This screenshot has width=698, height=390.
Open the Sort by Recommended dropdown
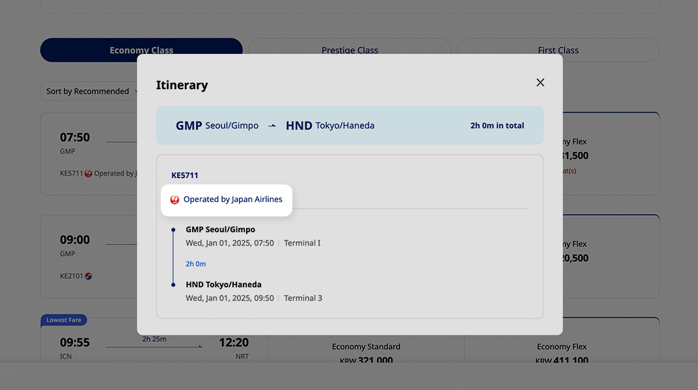(89, 92)
